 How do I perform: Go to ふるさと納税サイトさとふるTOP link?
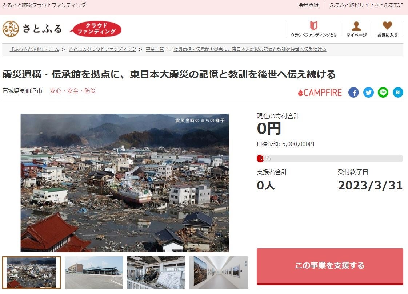[x=367, y=5]
